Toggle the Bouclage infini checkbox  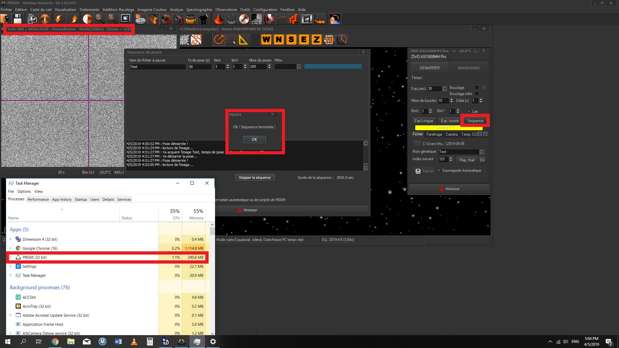(477, 94)
